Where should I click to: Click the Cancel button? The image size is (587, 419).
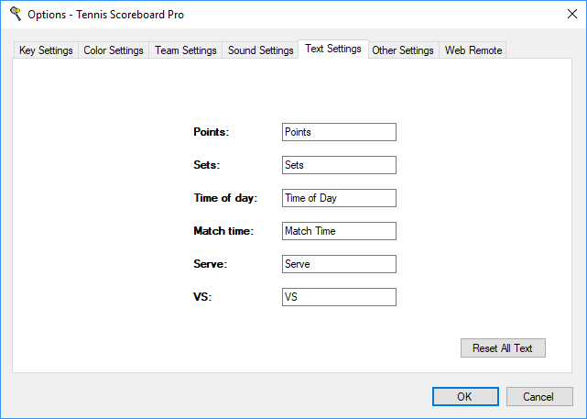point(540,397)
